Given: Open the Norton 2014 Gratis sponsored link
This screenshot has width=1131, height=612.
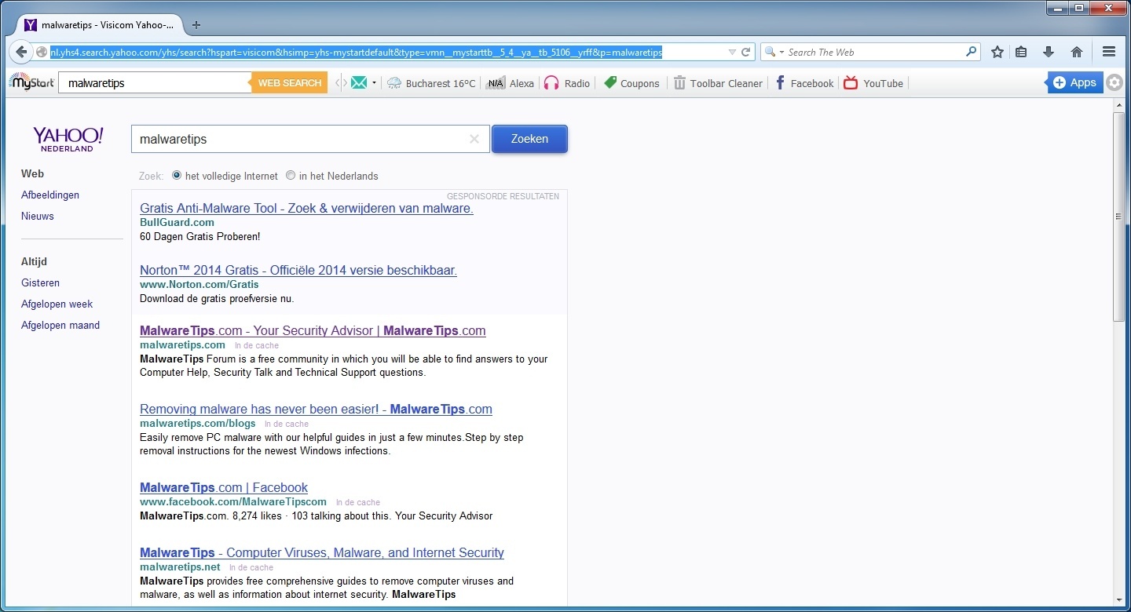Looking at the screenshot, I should (x=298, y=270).
